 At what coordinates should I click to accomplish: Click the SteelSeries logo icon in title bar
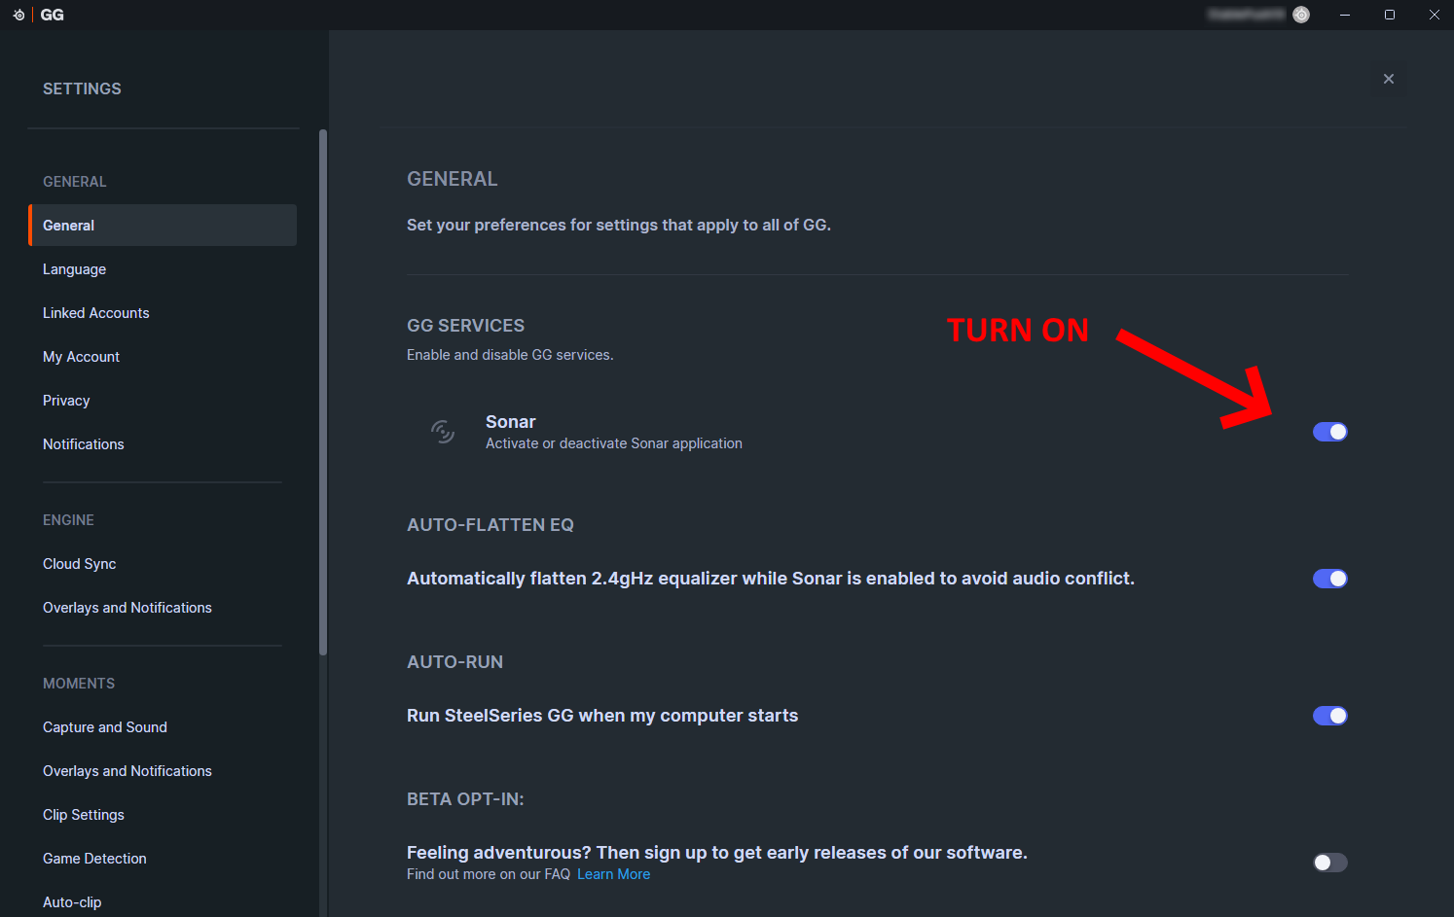pyautogui.click(x=18, y=15)
